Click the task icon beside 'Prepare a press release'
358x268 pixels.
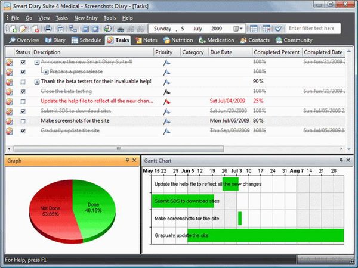click(x=10, y=72)
